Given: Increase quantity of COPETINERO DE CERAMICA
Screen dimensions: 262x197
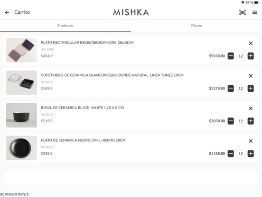Looking at the screenshot, I should [x=251, y=89].
